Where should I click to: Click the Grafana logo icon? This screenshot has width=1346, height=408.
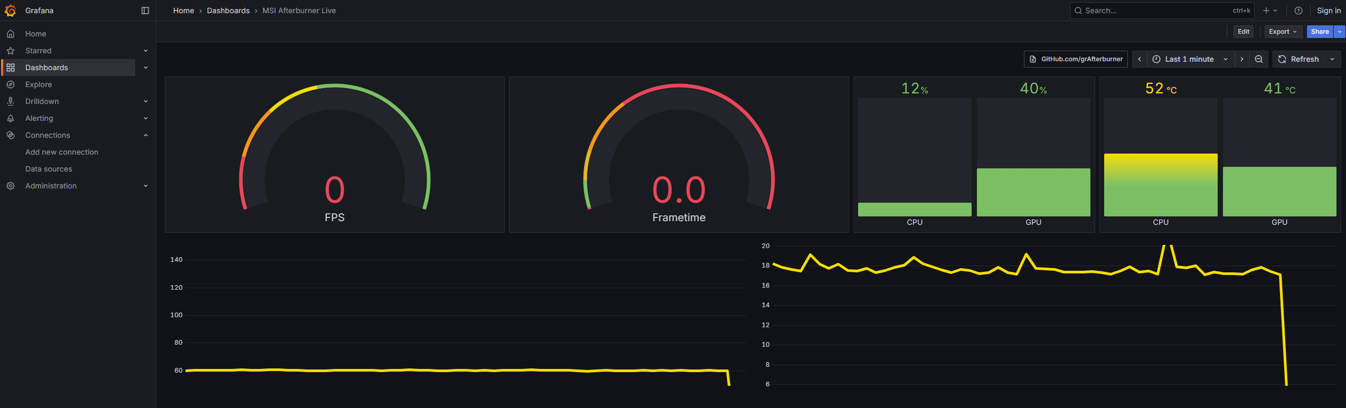click(x=10, y=11)
